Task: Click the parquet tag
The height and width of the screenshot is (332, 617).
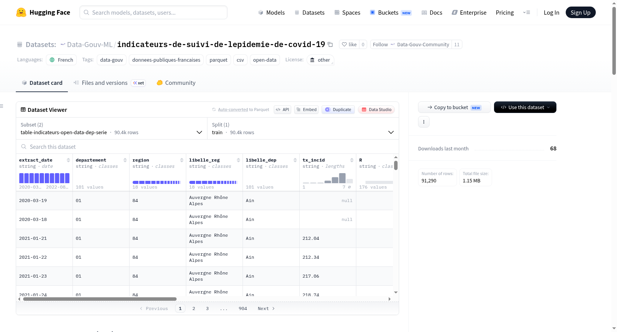Action: pos(218,60)
